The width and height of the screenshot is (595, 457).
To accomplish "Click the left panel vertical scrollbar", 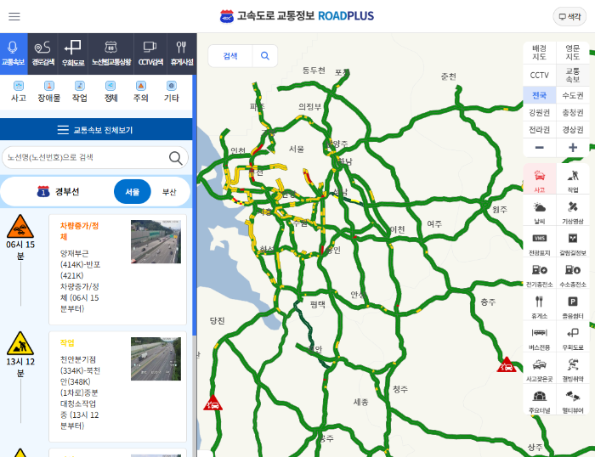I will click(195, 205).
